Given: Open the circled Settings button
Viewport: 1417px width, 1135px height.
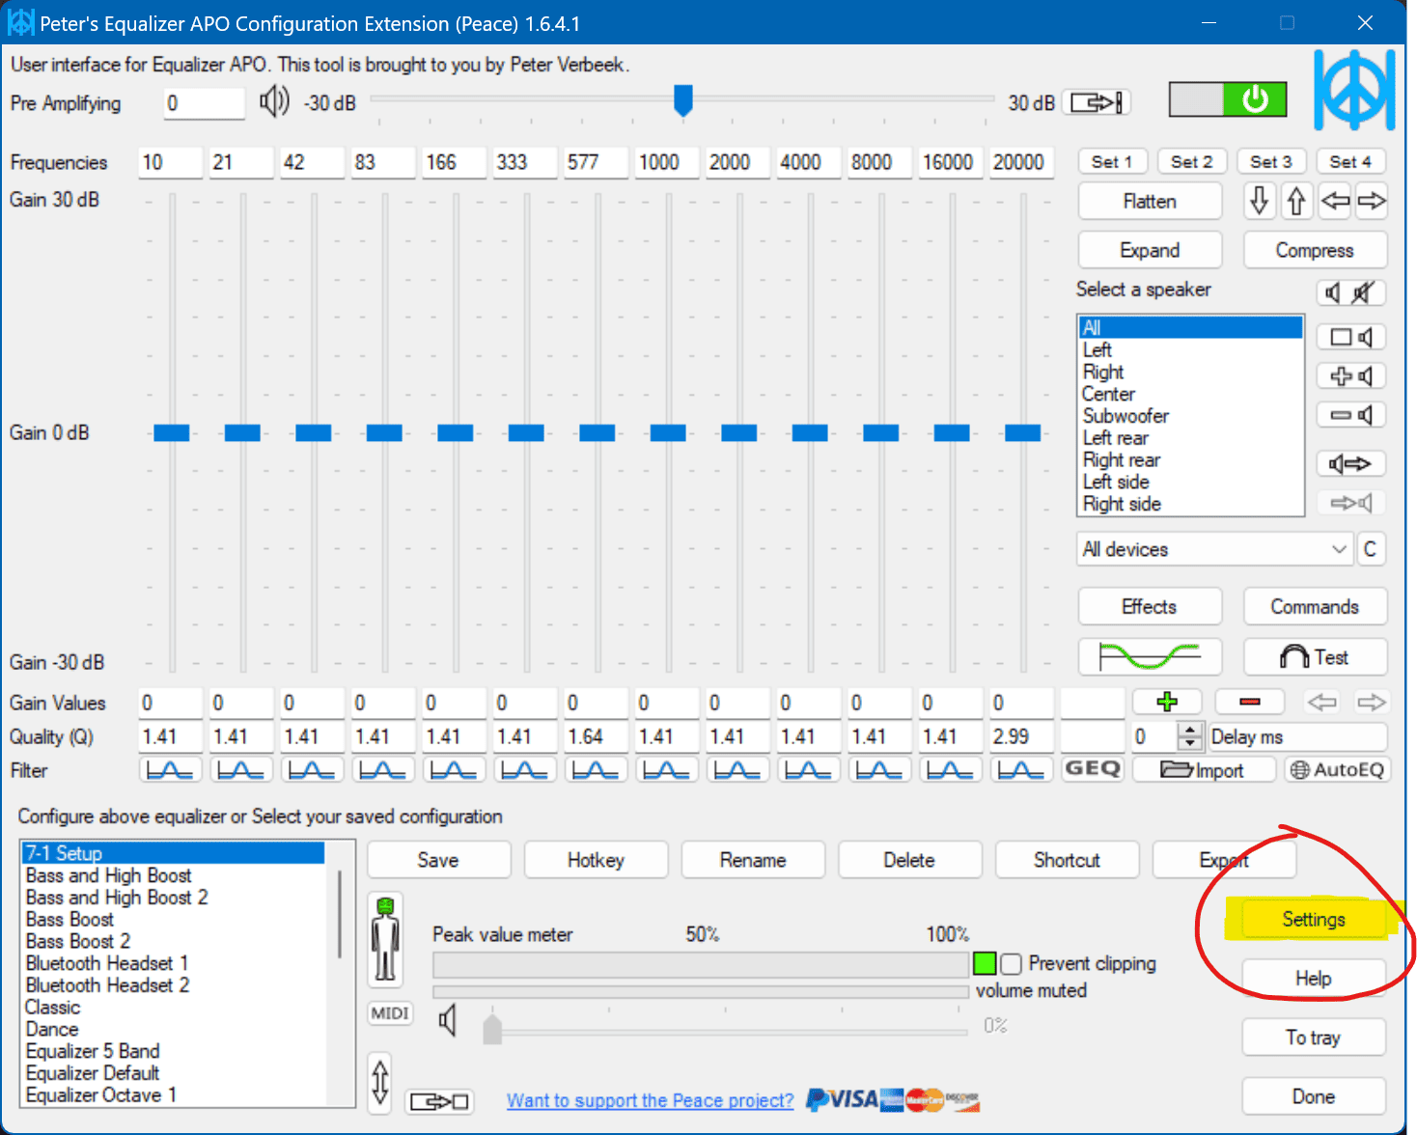Looking at the screenshot, I should 1313,919.
